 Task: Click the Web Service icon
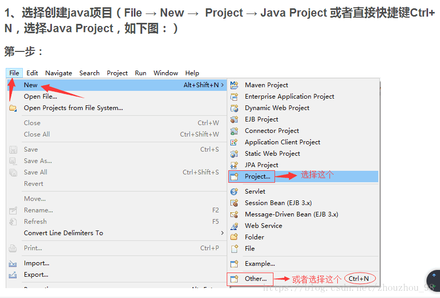pos(234,226)
